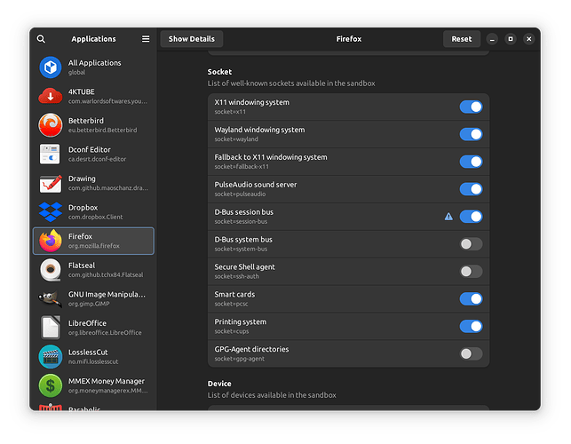Toggle Fallback to X11 windowing system
Screen dimensions: 571x444
point(471,162)
